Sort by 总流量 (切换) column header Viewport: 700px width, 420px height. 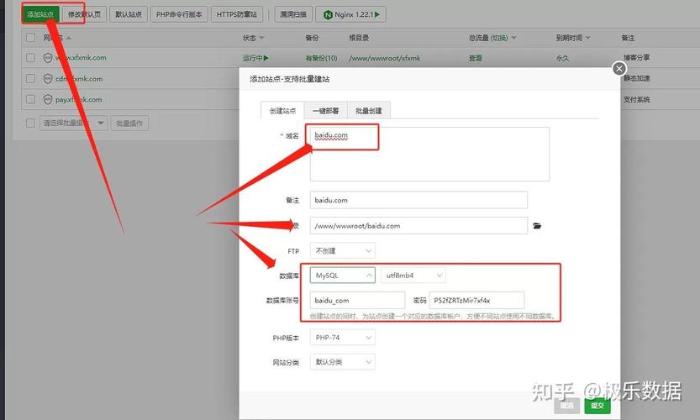coord(492,38)
